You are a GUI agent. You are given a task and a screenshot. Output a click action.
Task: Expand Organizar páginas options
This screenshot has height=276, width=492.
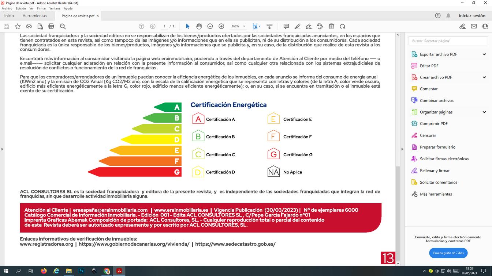point(484,112)
